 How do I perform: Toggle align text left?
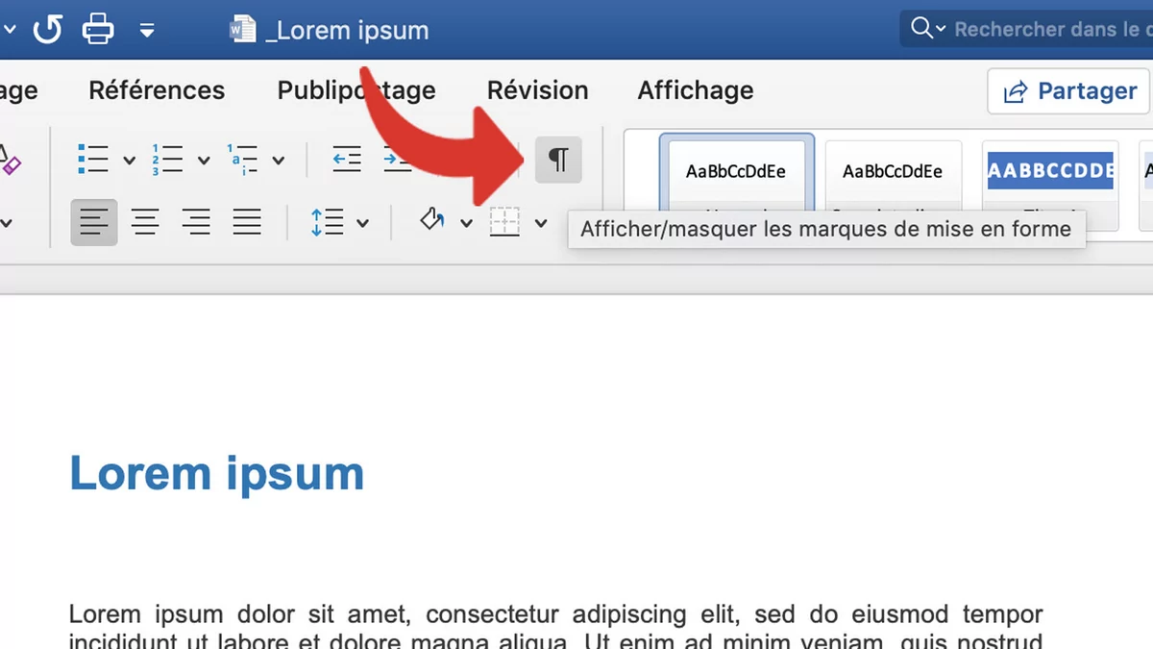pyautogui.click(x=94, y=223)
